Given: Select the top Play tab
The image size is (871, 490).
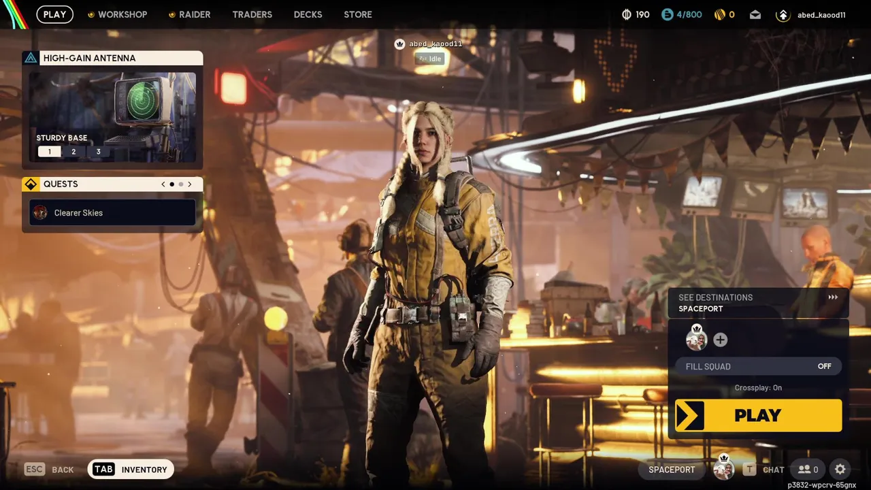Looking at the screenshot, I should 54,14.
